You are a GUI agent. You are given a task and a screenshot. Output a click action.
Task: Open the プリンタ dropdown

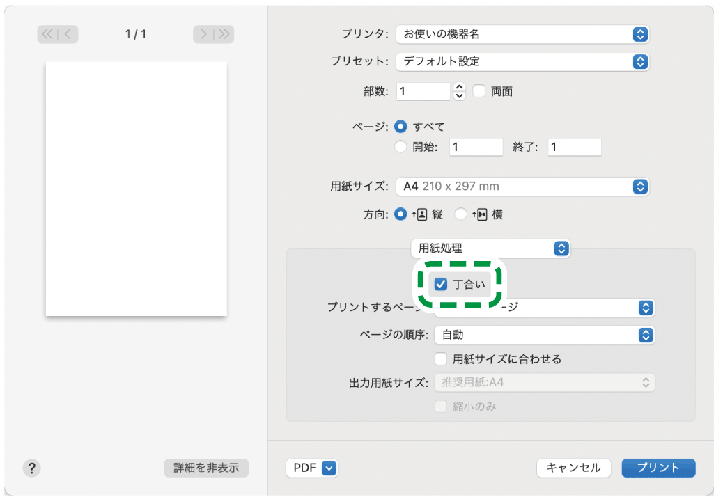click(522, 34)
